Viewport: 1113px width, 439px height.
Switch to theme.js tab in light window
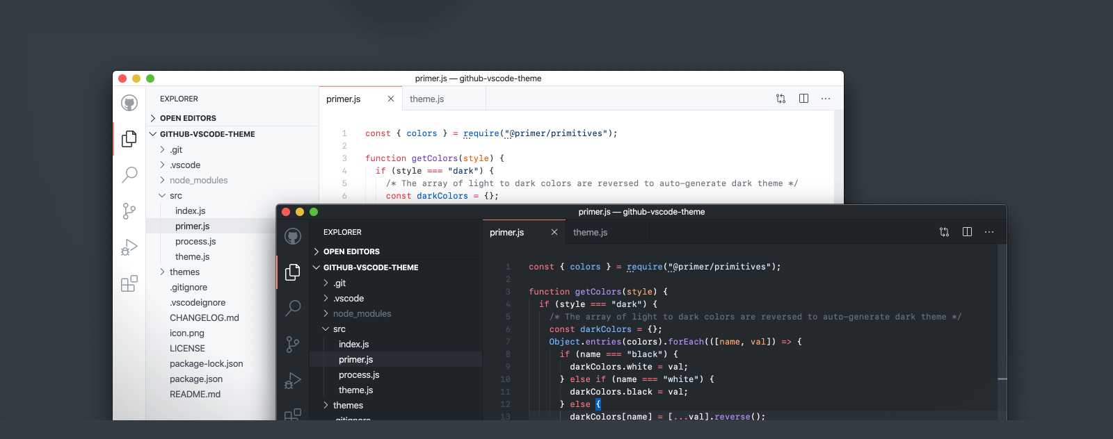tap(444, 99)
